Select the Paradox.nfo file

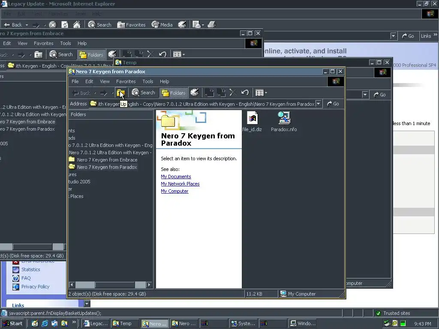(x=284, y=122)
